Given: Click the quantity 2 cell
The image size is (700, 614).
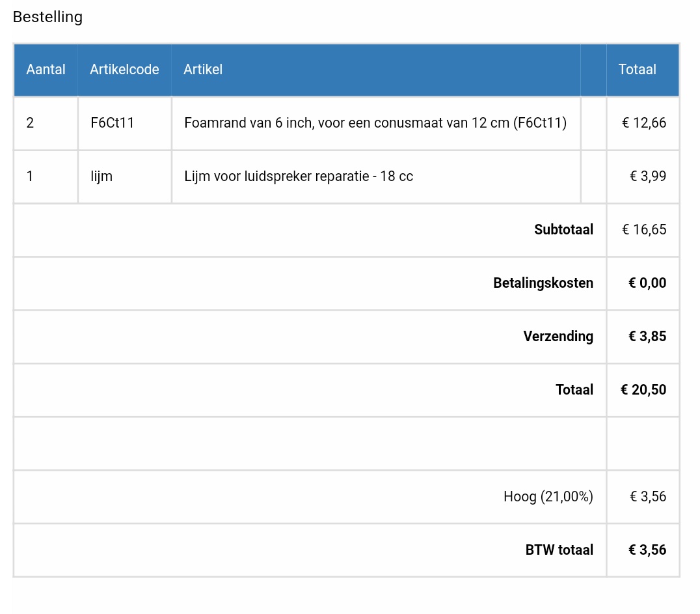Looking at the screenshot, I should coord(30,123).
